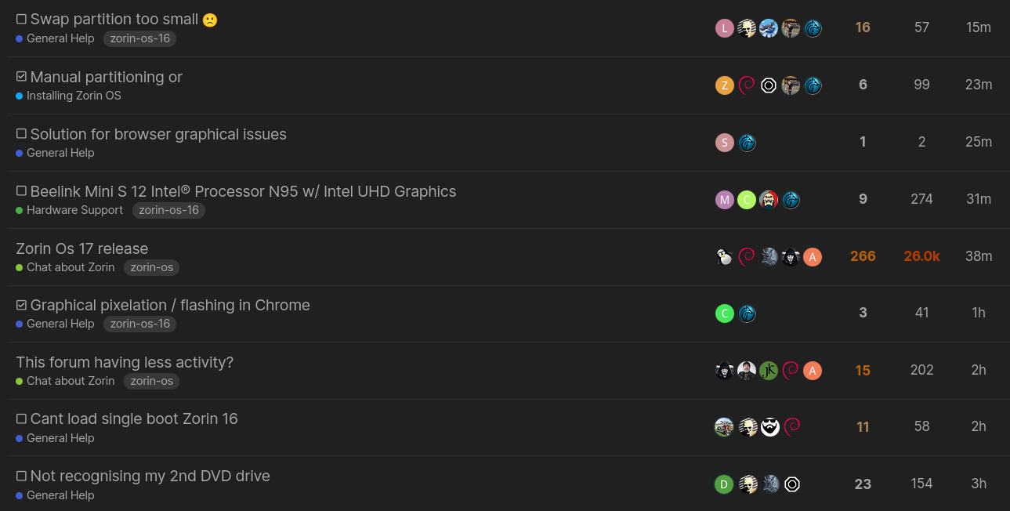Image resolution: width=1010 pixels, height=511 pixels.
Task: Open the 'Zorin Os 17 release' topic
Action: pos(82,248)
